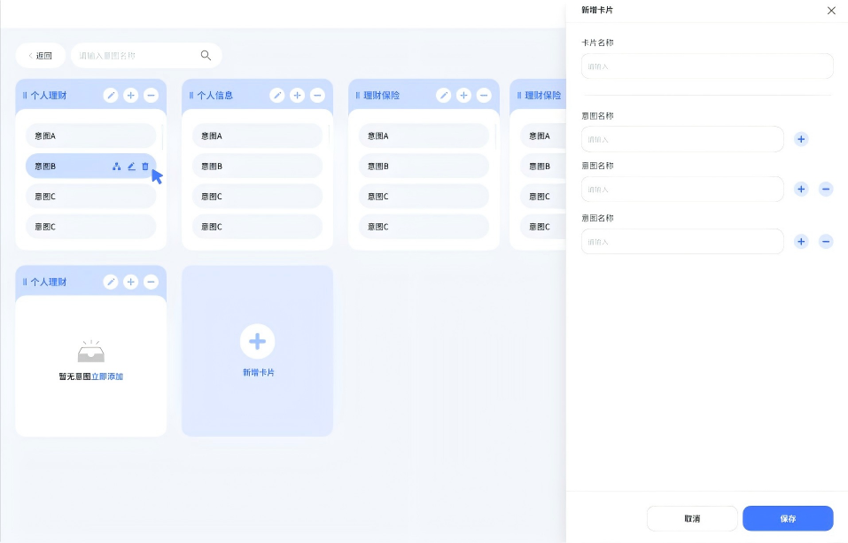Edit the 个人信息 card title with pencil icon
Screen dimensions: 848x543
point(277,96)
